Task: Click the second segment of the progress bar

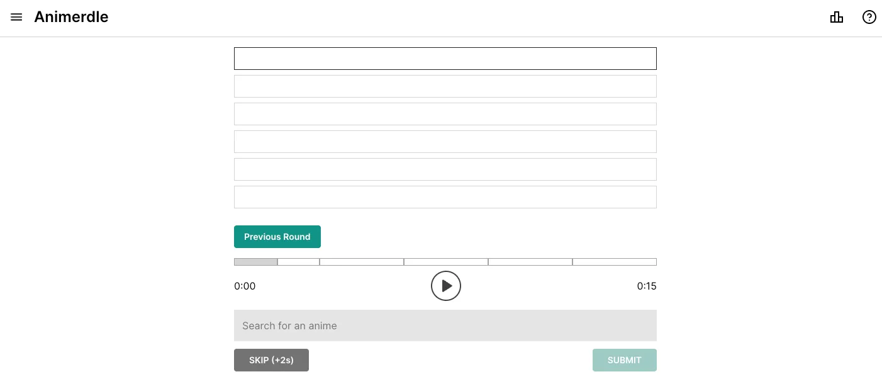Action: click(x=298, y=262)
